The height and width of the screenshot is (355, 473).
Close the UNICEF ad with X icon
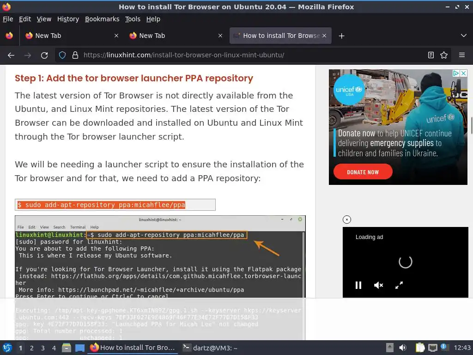[x=464, y=73]
